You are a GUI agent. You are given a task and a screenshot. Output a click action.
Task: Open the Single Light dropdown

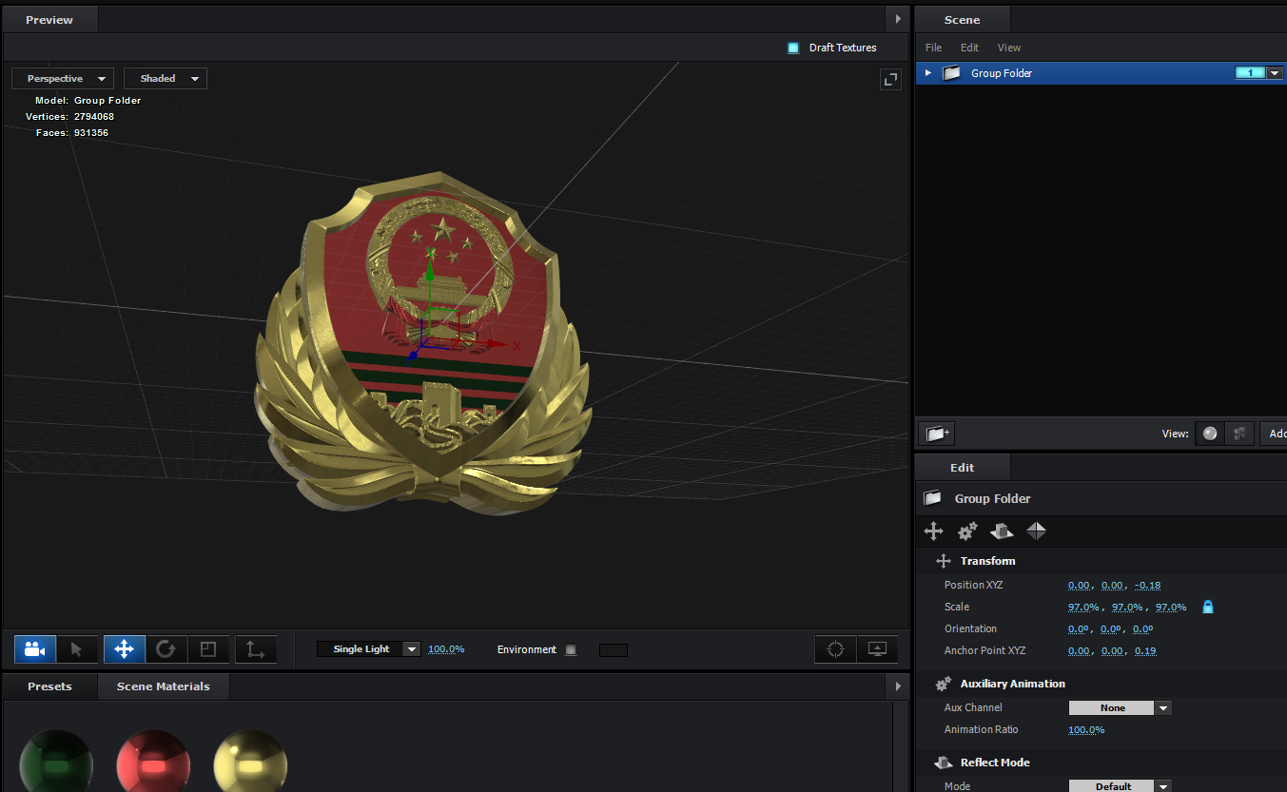click(369, 649)
